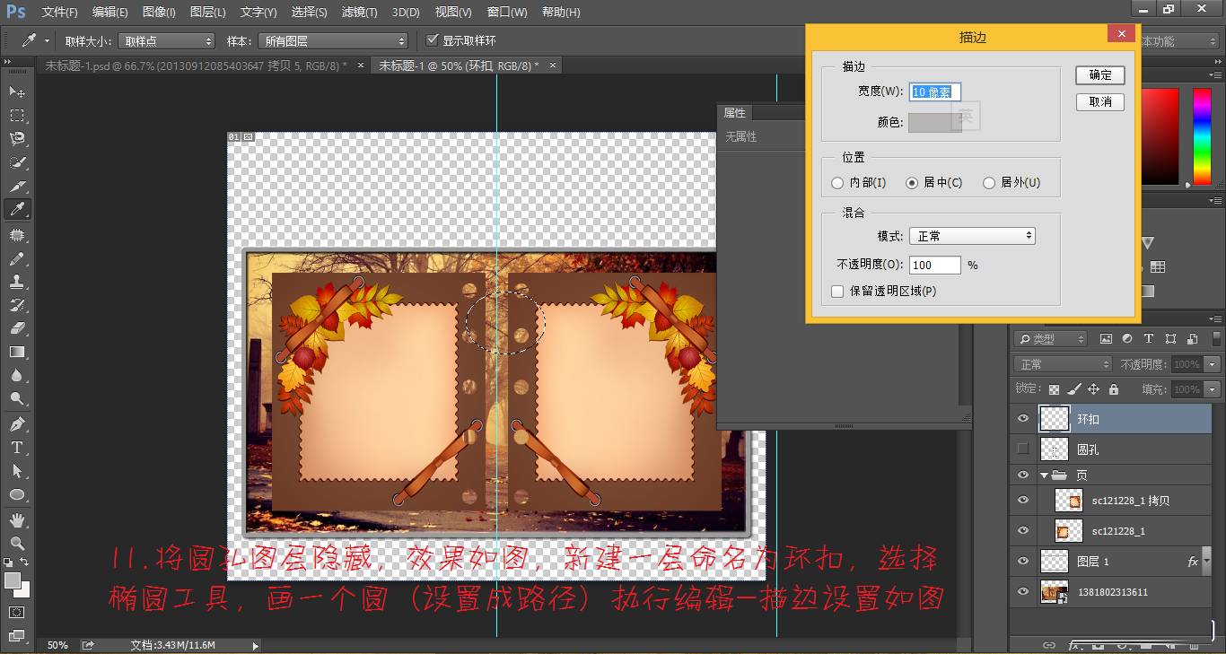Hide the 页 layer group
This screenshot has width=1226, height=654.
click(1022, 475)
